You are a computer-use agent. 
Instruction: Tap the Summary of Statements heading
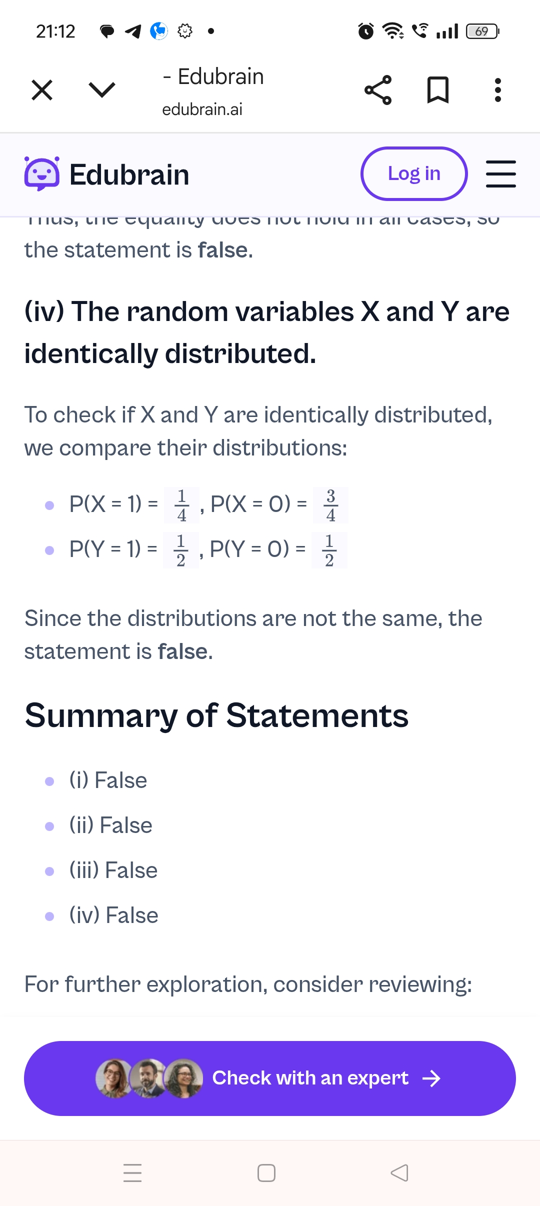click(x=216, y=715)
